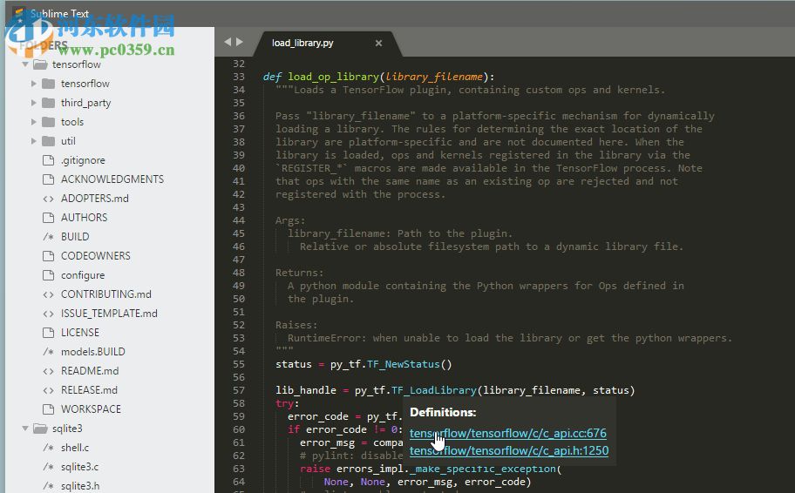Open ISSUE_TEMPLATE.md from sidebar

coord(109,314)
